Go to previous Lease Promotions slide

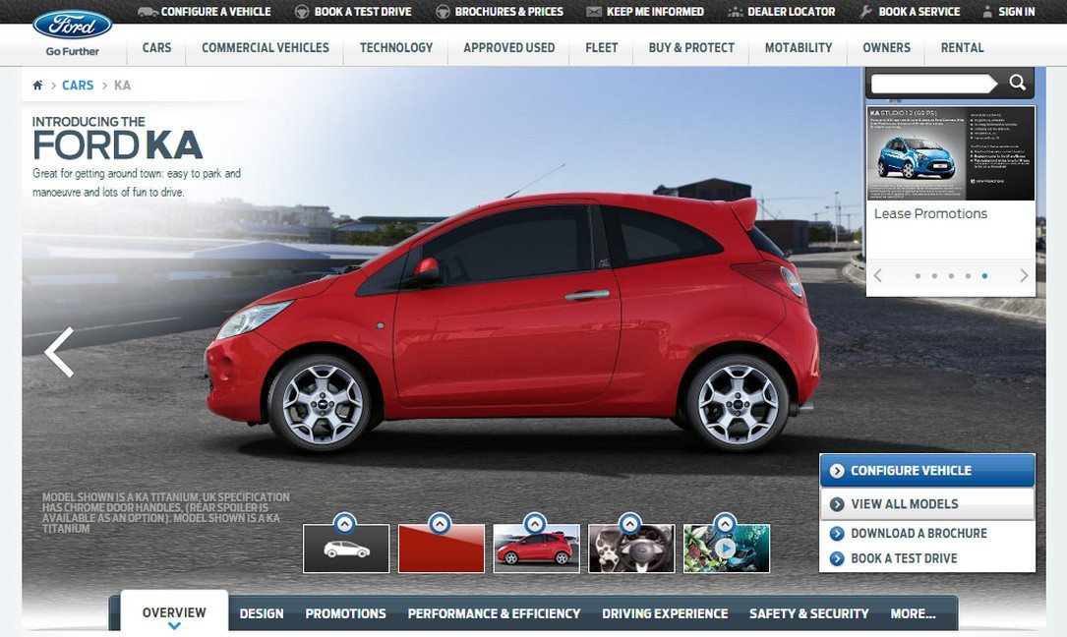click(x=878, y=275)
